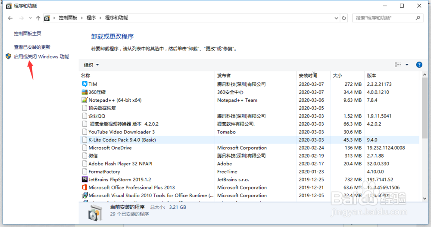Open the recent locations dropdown arrow
The image size is (431, 227).
30,18
